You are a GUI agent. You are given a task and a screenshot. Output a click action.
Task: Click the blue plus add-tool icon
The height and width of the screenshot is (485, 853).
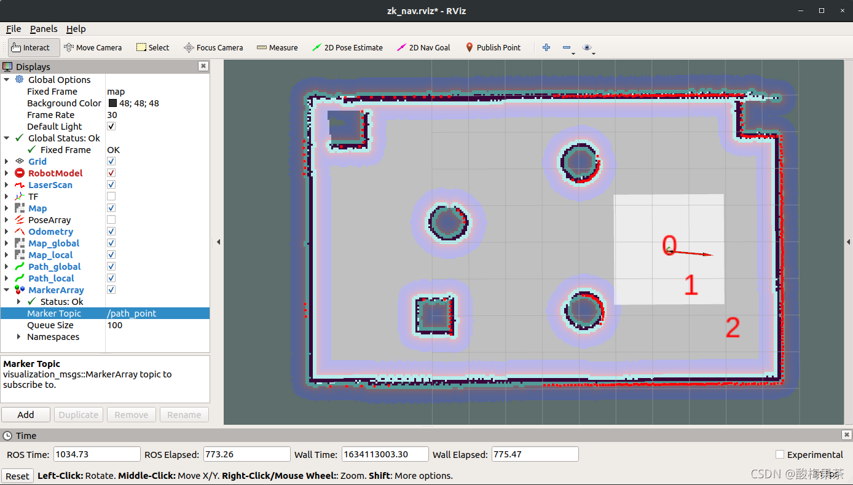point(546,47)
